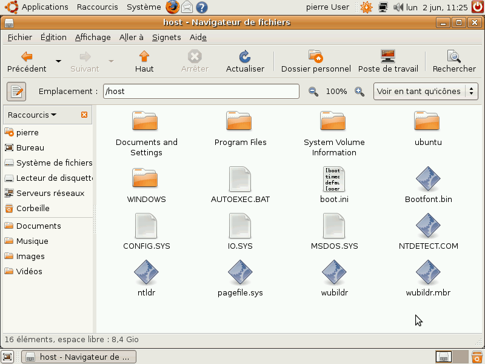Select the wubildr file icon
The height and width of the screenshot is (364, 485).
[334, 272]
